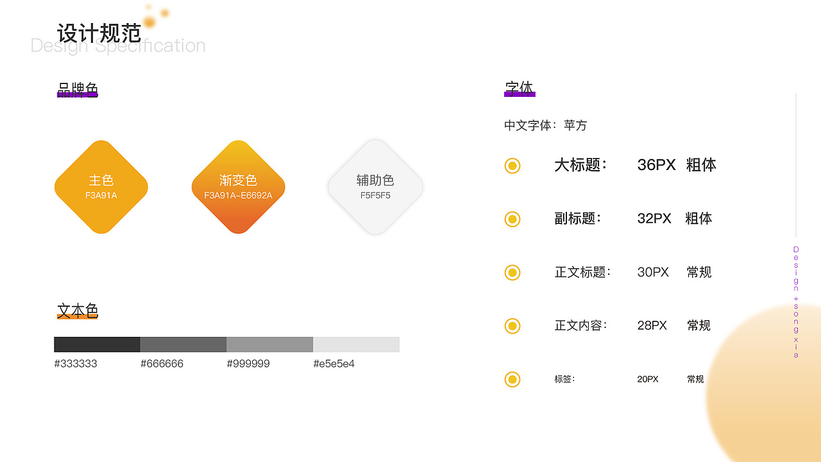
Task: Click the 设计规范 page title
Action: point(99,33)
